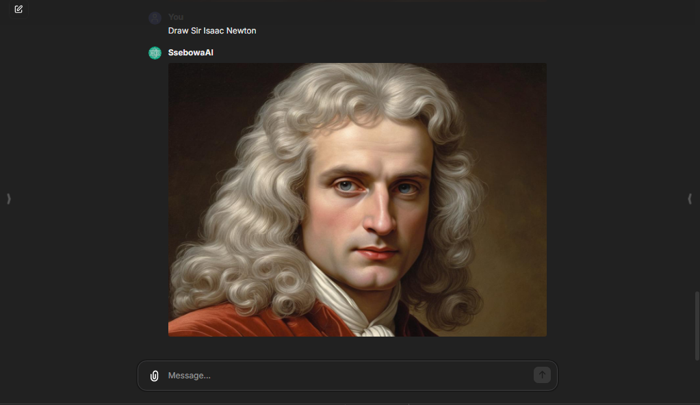Click the chat vertical scrollbar thumb

(x=697, y=326)
